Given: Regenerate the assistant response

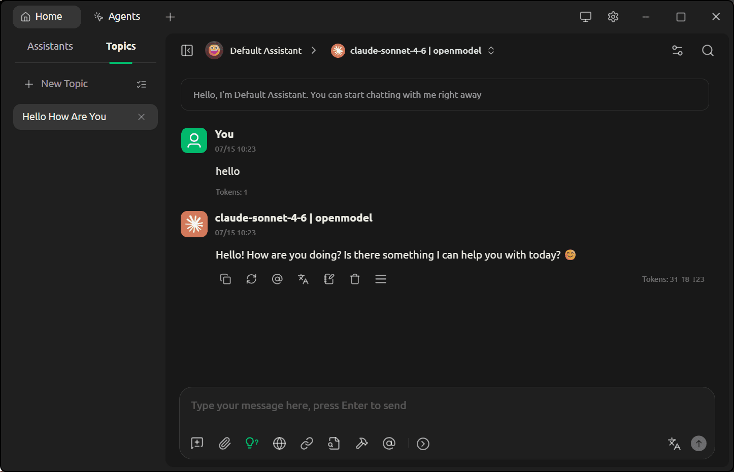Looking at the screenshot, I should (x=251, y=279).
